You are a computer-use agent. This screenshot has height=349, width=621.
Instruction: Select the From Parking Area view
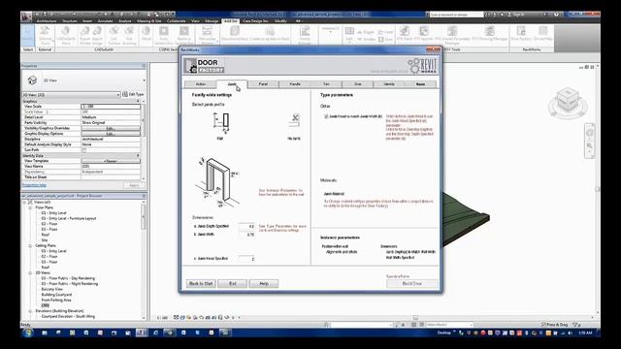[56, 300]
